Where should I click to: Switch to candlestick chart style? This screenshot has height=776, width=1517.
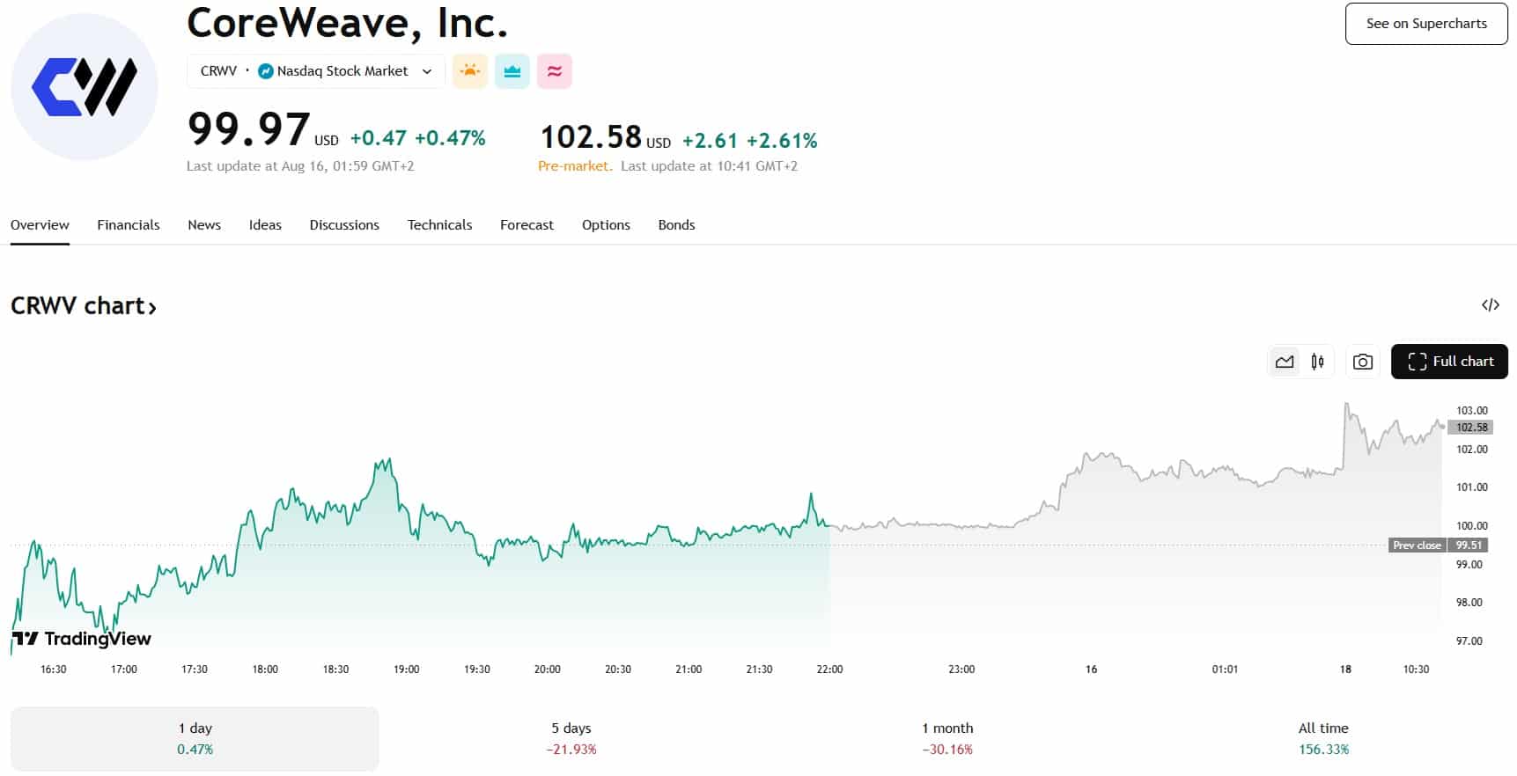[1317, 362]
